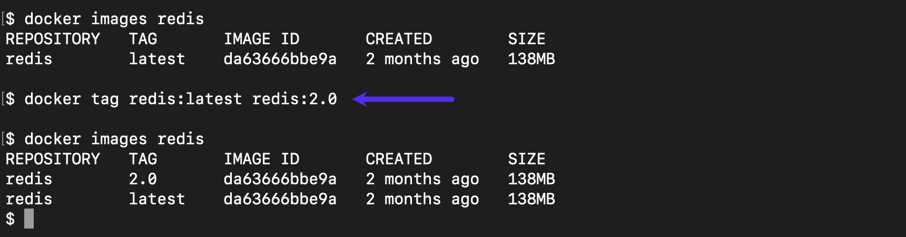Click image ID da63666bbe9a in the 2.0 row
Image resolution: width=906 pixels, height=237 pixels.
280,179
